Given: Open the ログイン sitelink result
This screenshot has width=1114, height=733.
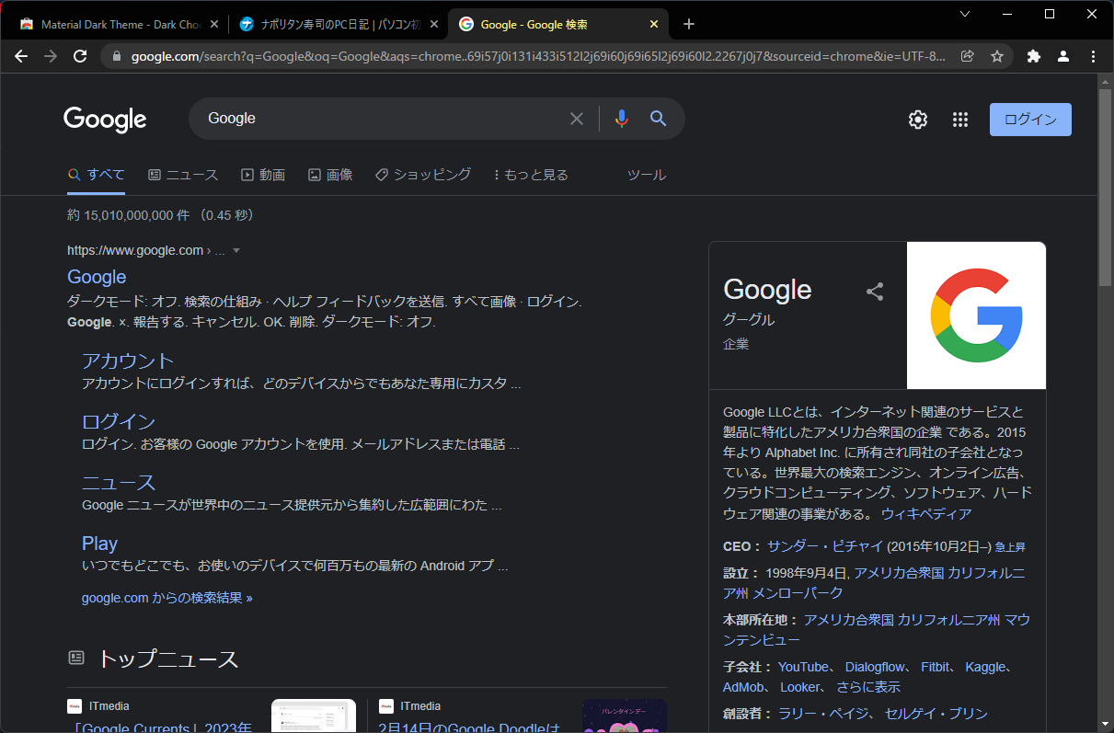Looking at the screenshot, I should coord(119,421).
